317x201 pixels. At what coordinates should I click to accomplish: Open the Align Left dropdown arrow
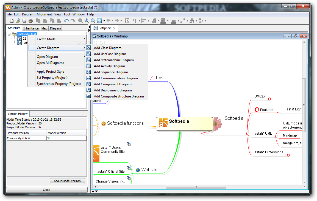point(148,21)
